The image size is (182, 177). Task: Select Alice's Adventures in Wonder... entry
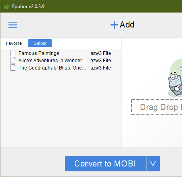[52, 61]
